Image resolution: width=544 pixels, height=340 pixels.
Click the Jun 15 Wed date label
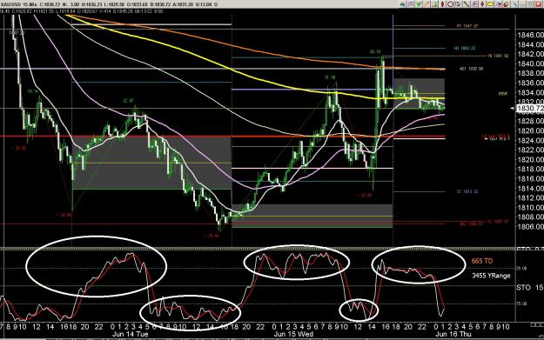[293, 334]
